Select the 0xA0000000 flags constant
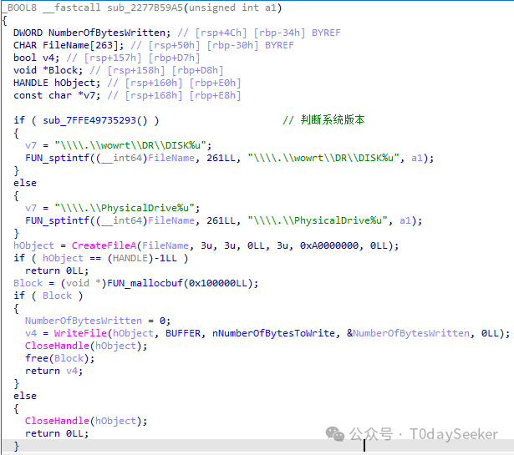 [x=329, y=245]
